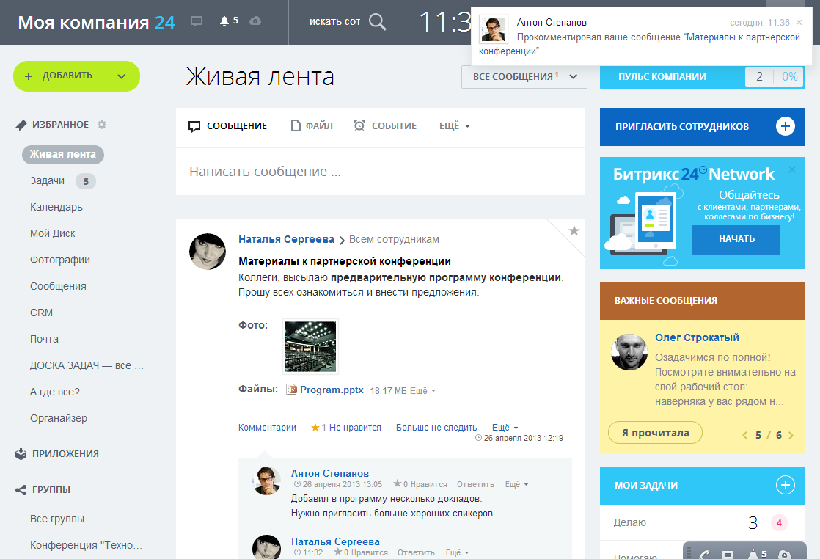Open Мой Диск in sidebar
The image size is (820, 559).
pyautogui.click(x=52, y=233)
